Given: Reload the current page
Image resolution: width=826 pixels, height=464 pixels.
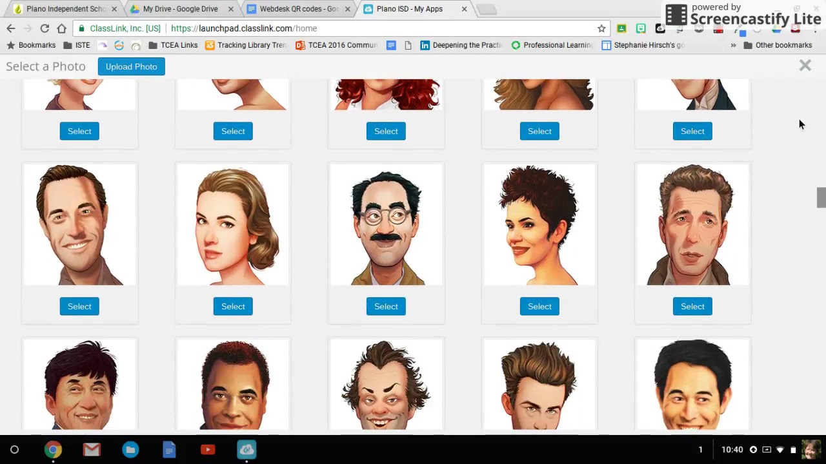Looking at the screenshot, I should (x=45, y=28).
